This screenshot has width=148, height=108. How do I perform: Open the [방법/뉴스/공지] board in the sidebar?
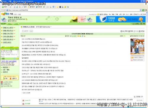coord(8,28)
